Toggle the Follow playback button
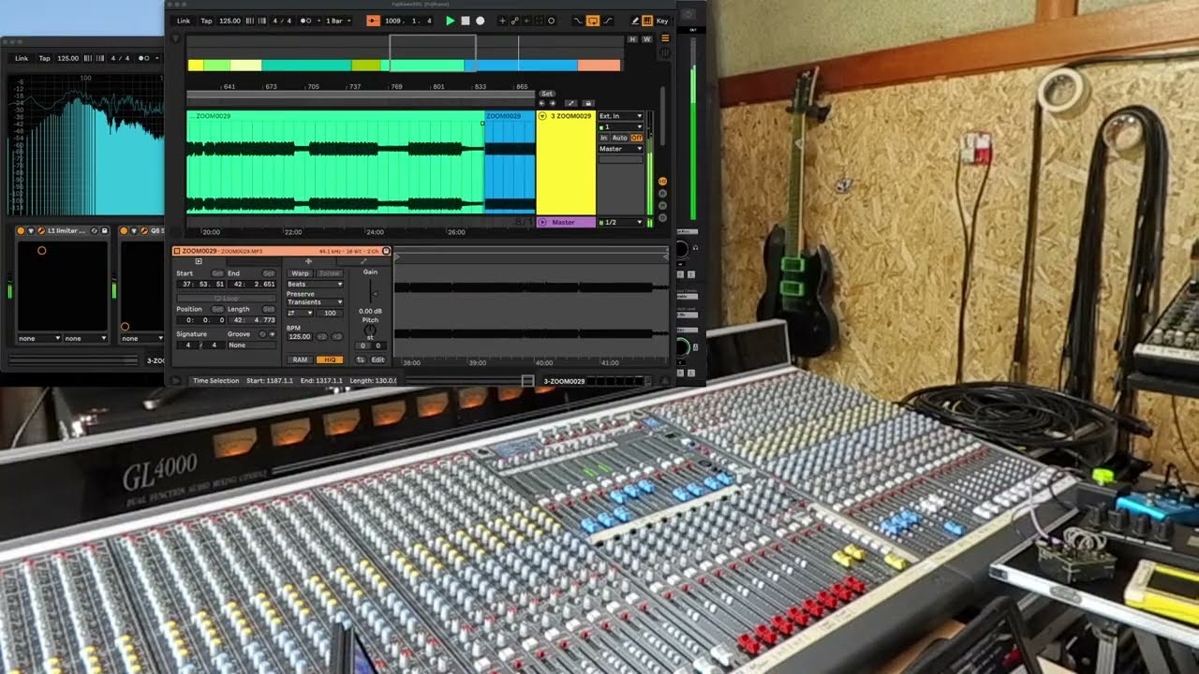 click(373, 21)
